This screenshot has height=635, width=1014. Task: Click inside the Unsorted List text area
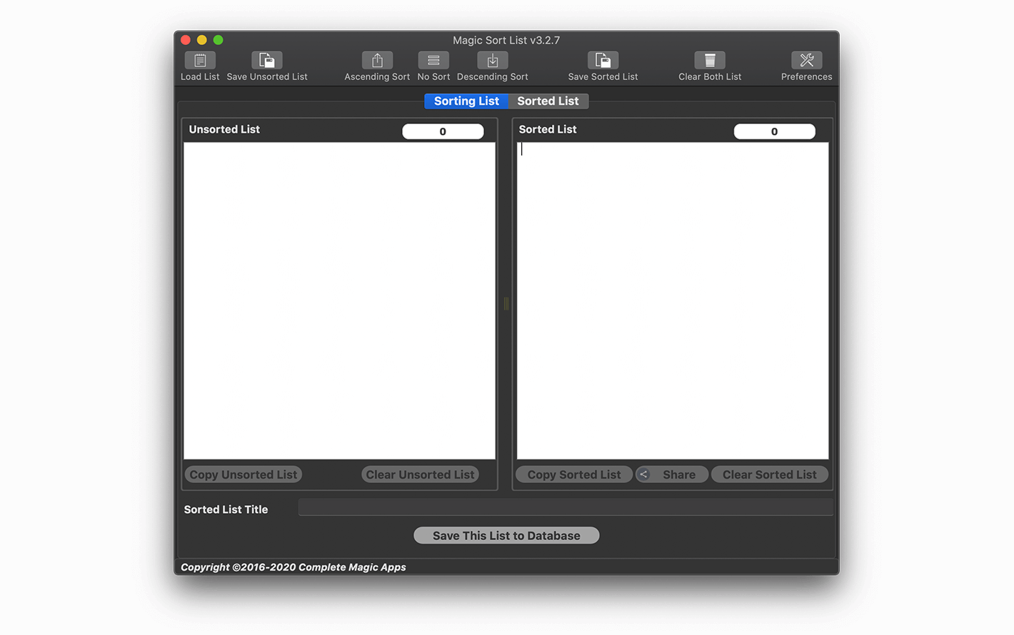(x=339, y=300)
